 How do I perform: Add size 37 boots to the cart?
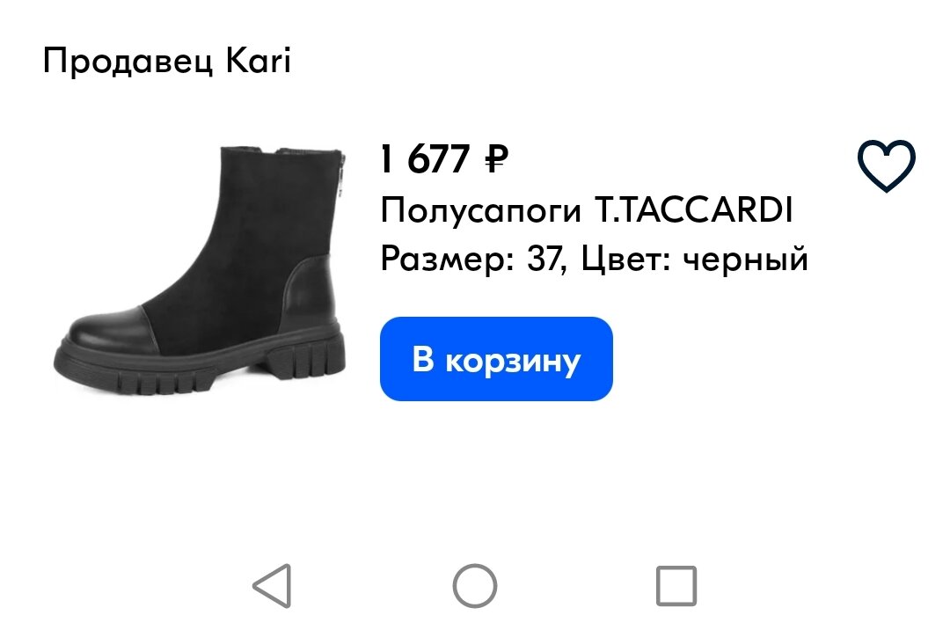tap(496, 359)
